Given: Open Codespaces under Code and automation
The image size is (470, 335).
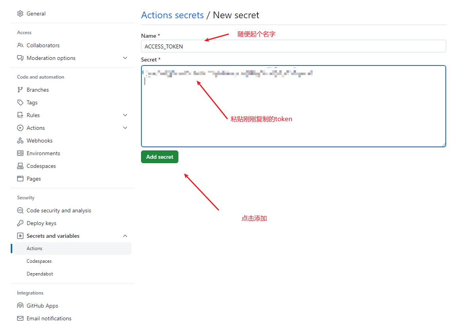Looking at the screenshot, I should pyautogui.click(x=41, y=166).
